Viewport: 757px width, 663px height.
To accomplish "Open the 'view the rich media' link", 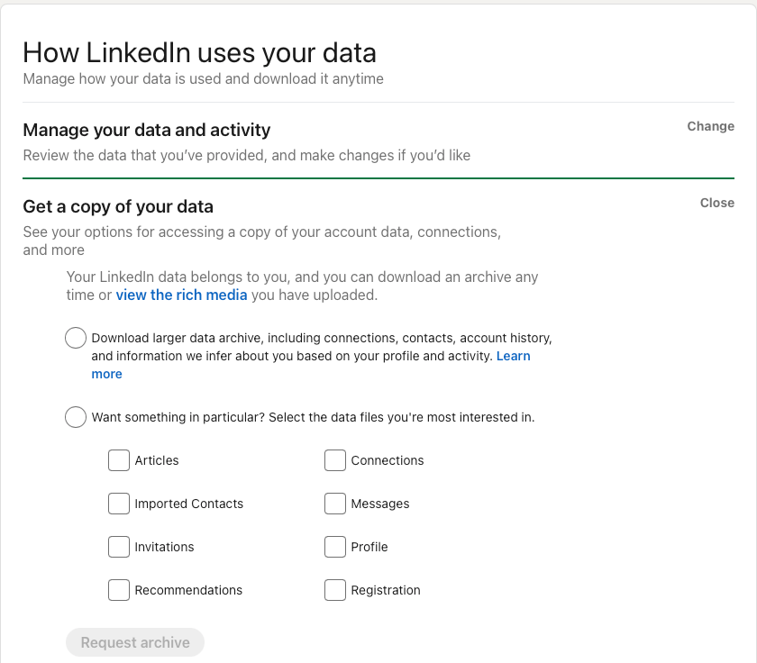I will 181,295.
